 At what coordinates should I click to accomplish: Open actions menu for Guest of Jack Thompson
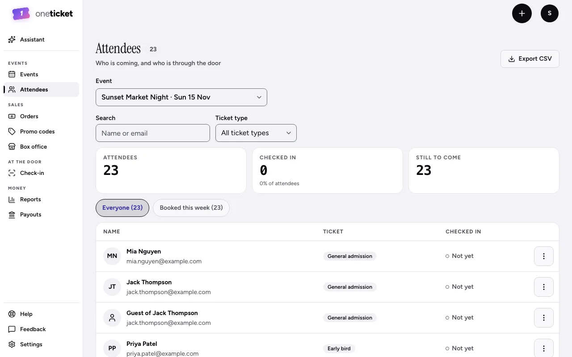[544, 318]
